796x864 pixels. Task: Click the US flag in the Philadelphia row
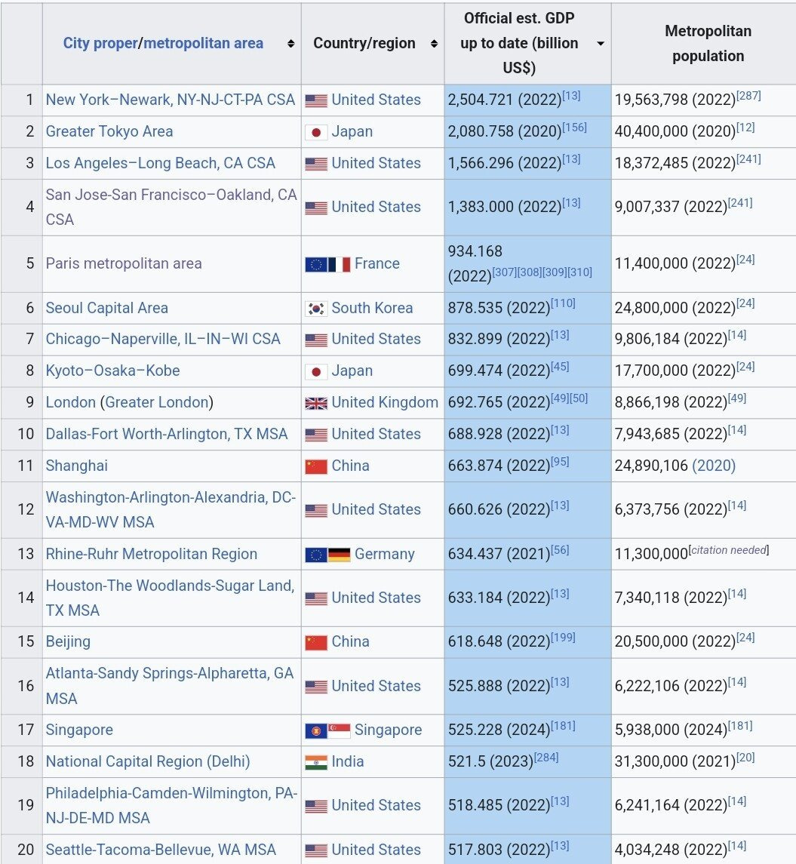[x=316, y=806]
